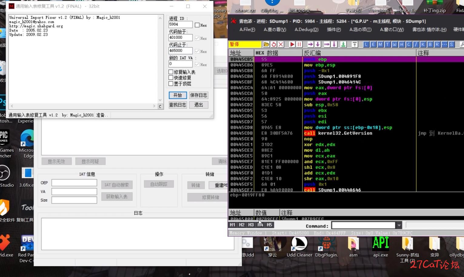
Task: Enable the 快速修复 checkbox
Action: pos(171,78)
